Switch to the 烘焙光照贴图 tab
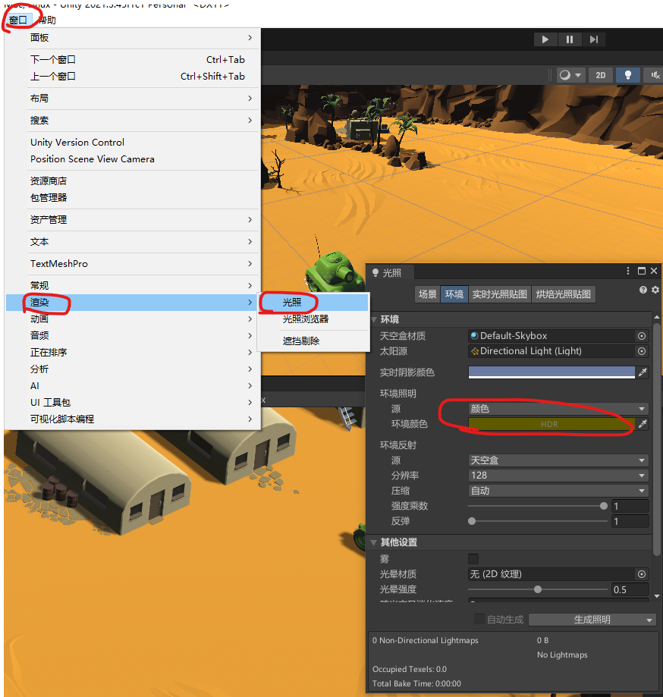 [x=564, y=294]
